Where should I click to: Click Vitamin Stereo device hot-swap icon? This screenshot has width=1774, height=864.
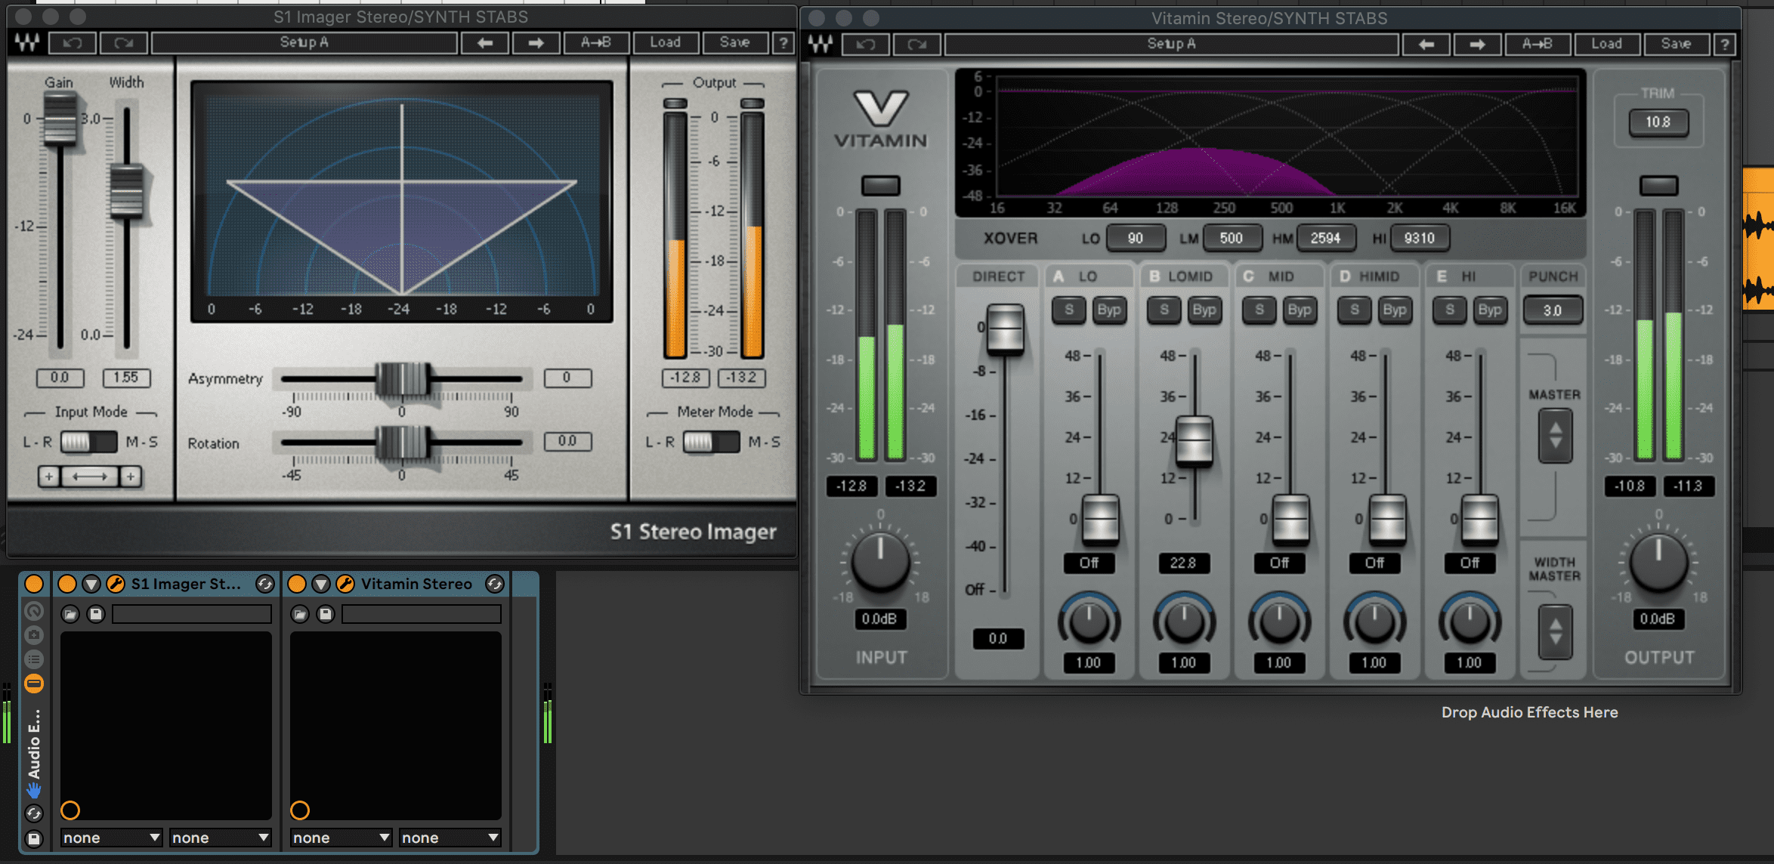[495, 584]
